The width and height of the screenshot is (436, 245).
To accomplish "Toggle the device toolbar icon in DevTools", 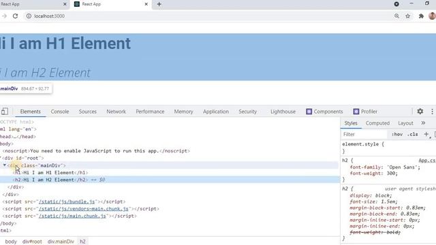I will point(5,112).
